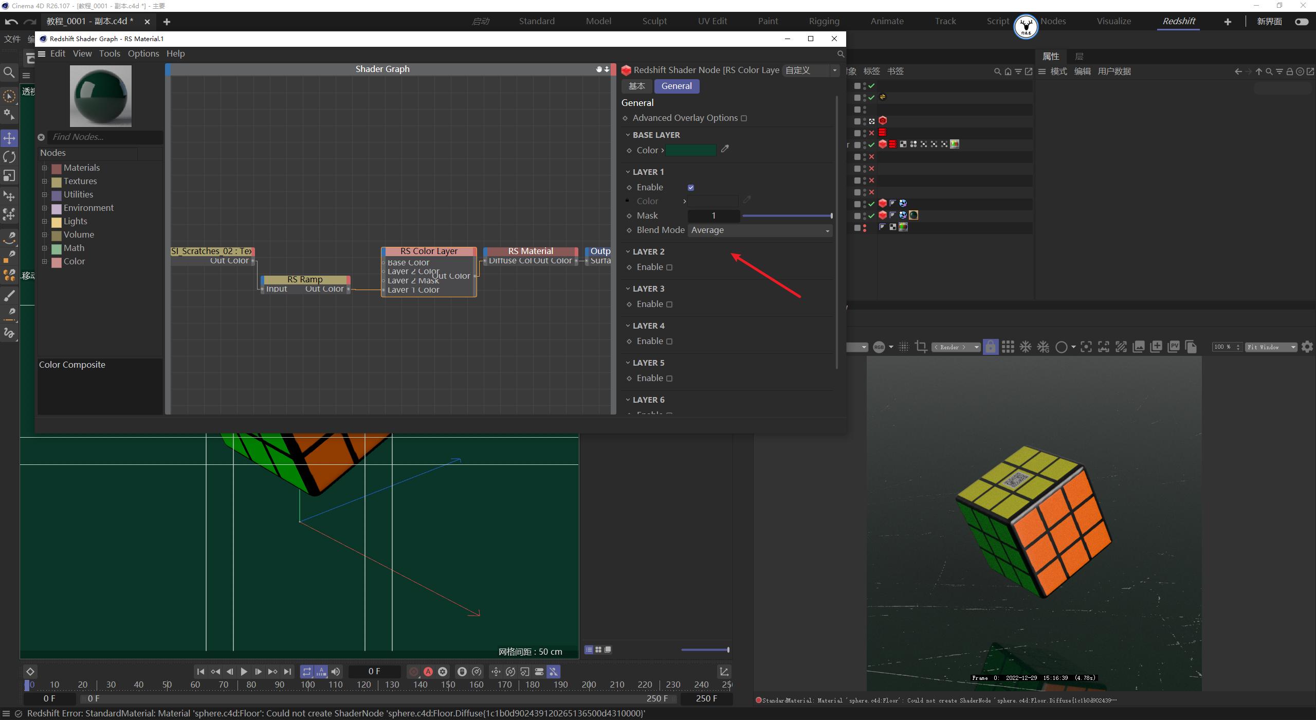The height and width of the screenshot is (720, 1316).
Task: Select the Scale tool
Action: (9, 175)
